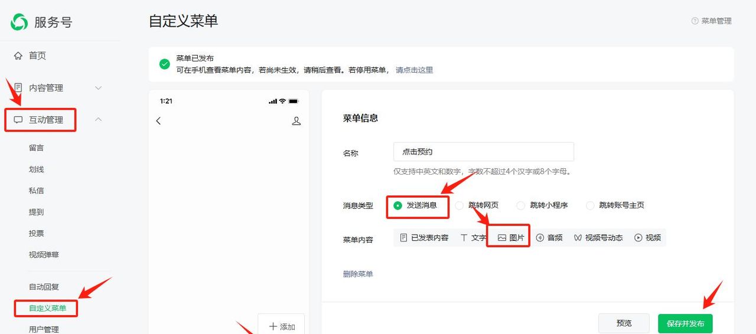Go to 自动回复 in sidebar

(x=44, y=287)
